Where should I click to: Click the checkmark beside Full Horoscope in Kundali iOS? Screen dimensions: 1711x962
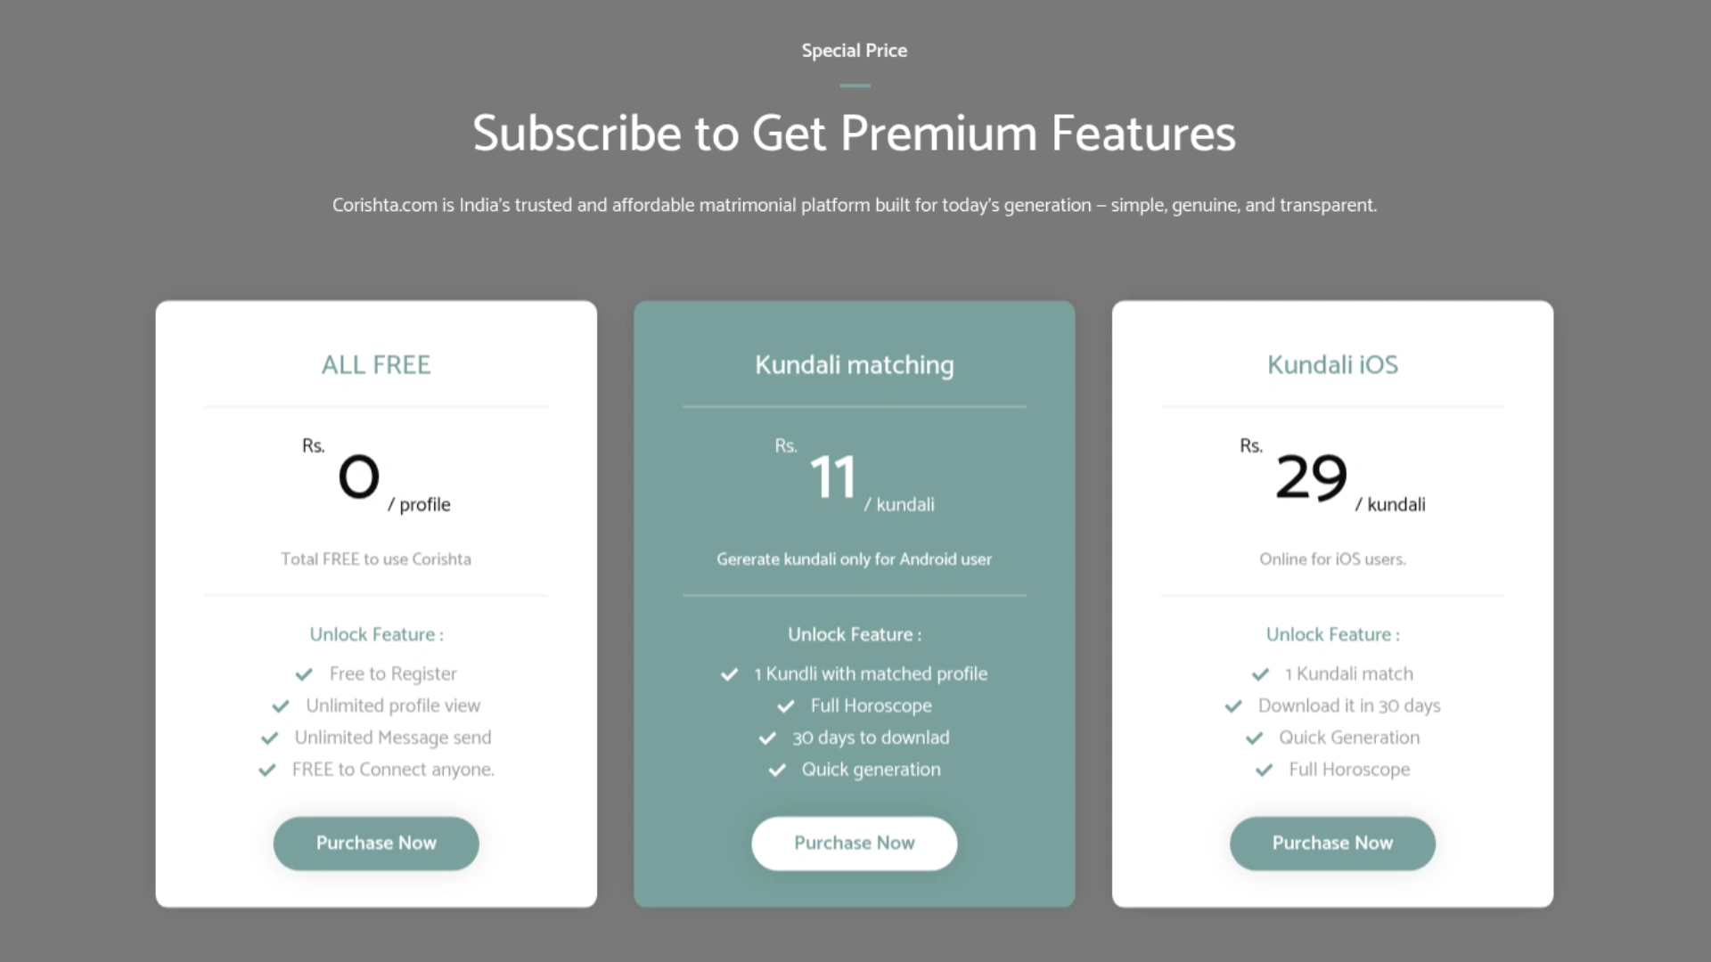click(x=1265, y=770)
